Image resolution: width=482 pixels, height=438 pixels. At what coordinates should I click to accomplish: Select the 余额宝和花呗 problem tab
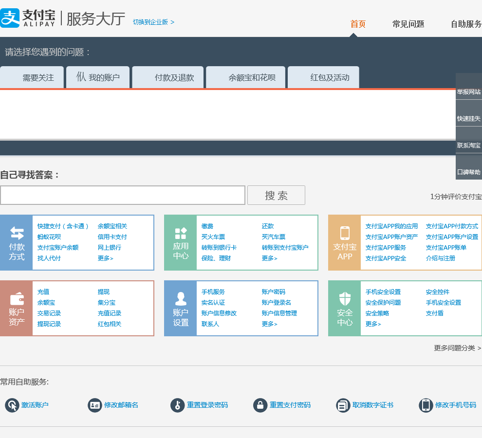[245, 77]
